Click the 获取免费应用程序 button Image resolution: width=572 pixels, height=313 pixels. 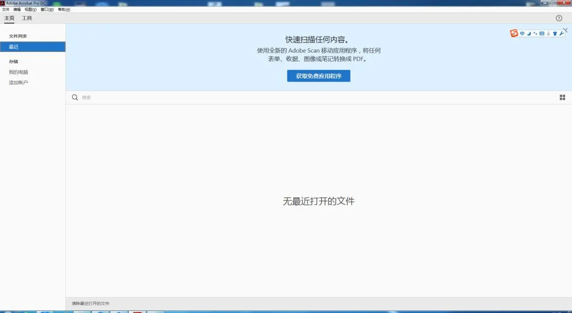click(318, 76)
